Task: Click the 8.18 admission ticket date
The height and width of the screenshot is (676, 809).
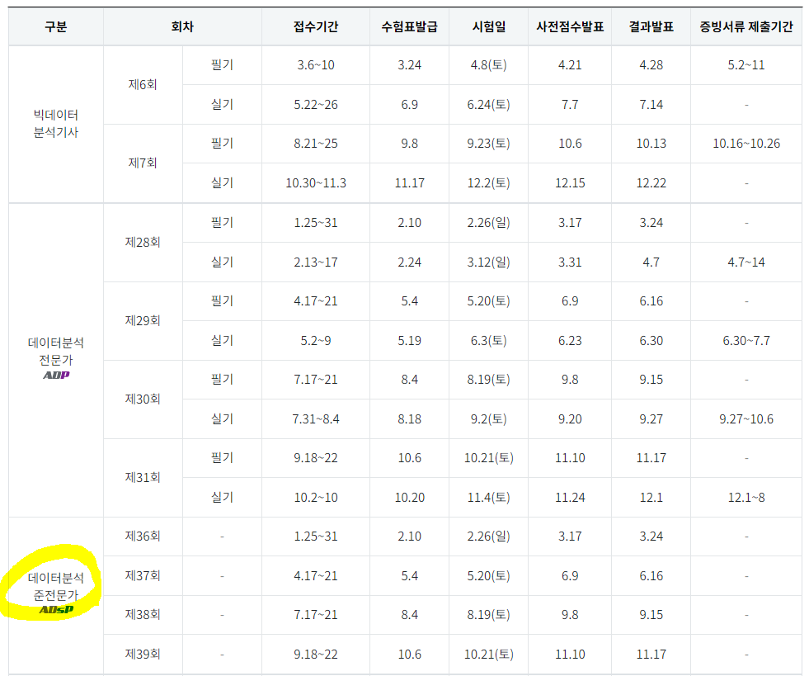Action: 409,418
